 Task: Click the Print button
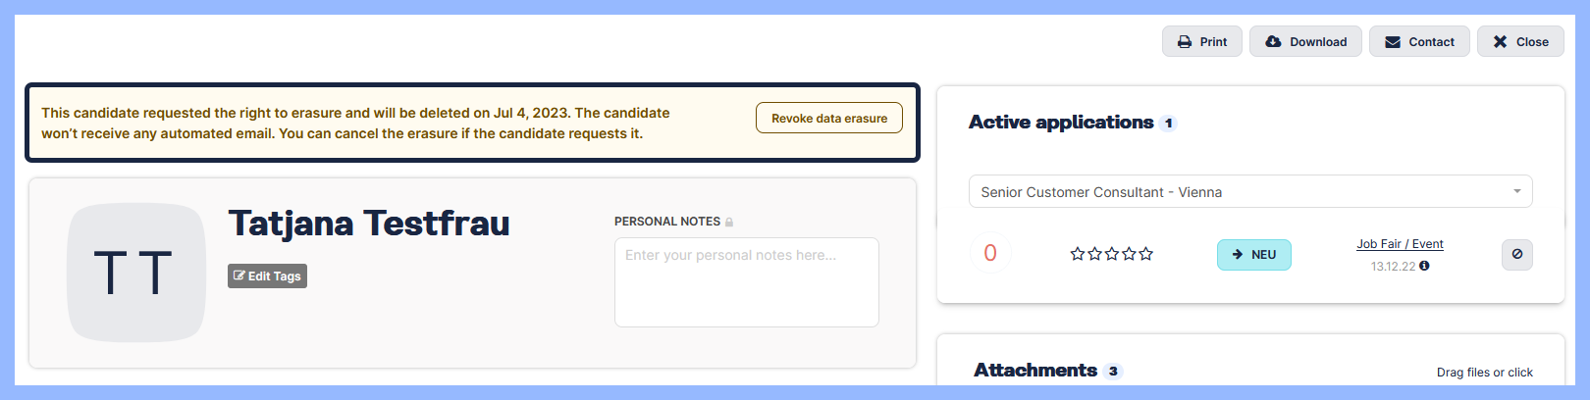[x=1202, y=42]
